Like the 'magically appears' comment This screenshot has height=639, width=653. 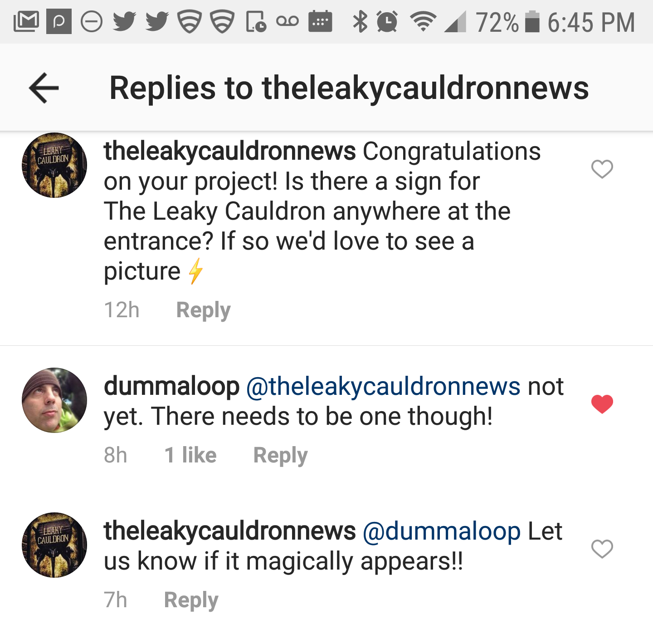[602, 549]
